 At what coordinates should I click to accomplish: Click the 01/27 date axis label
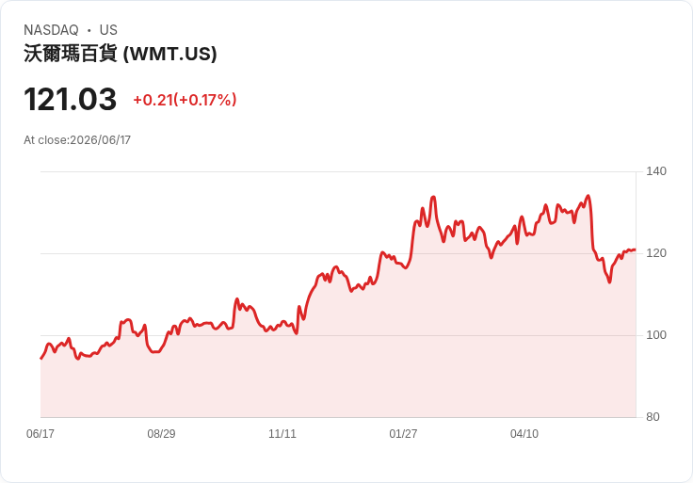pos(403,433)
